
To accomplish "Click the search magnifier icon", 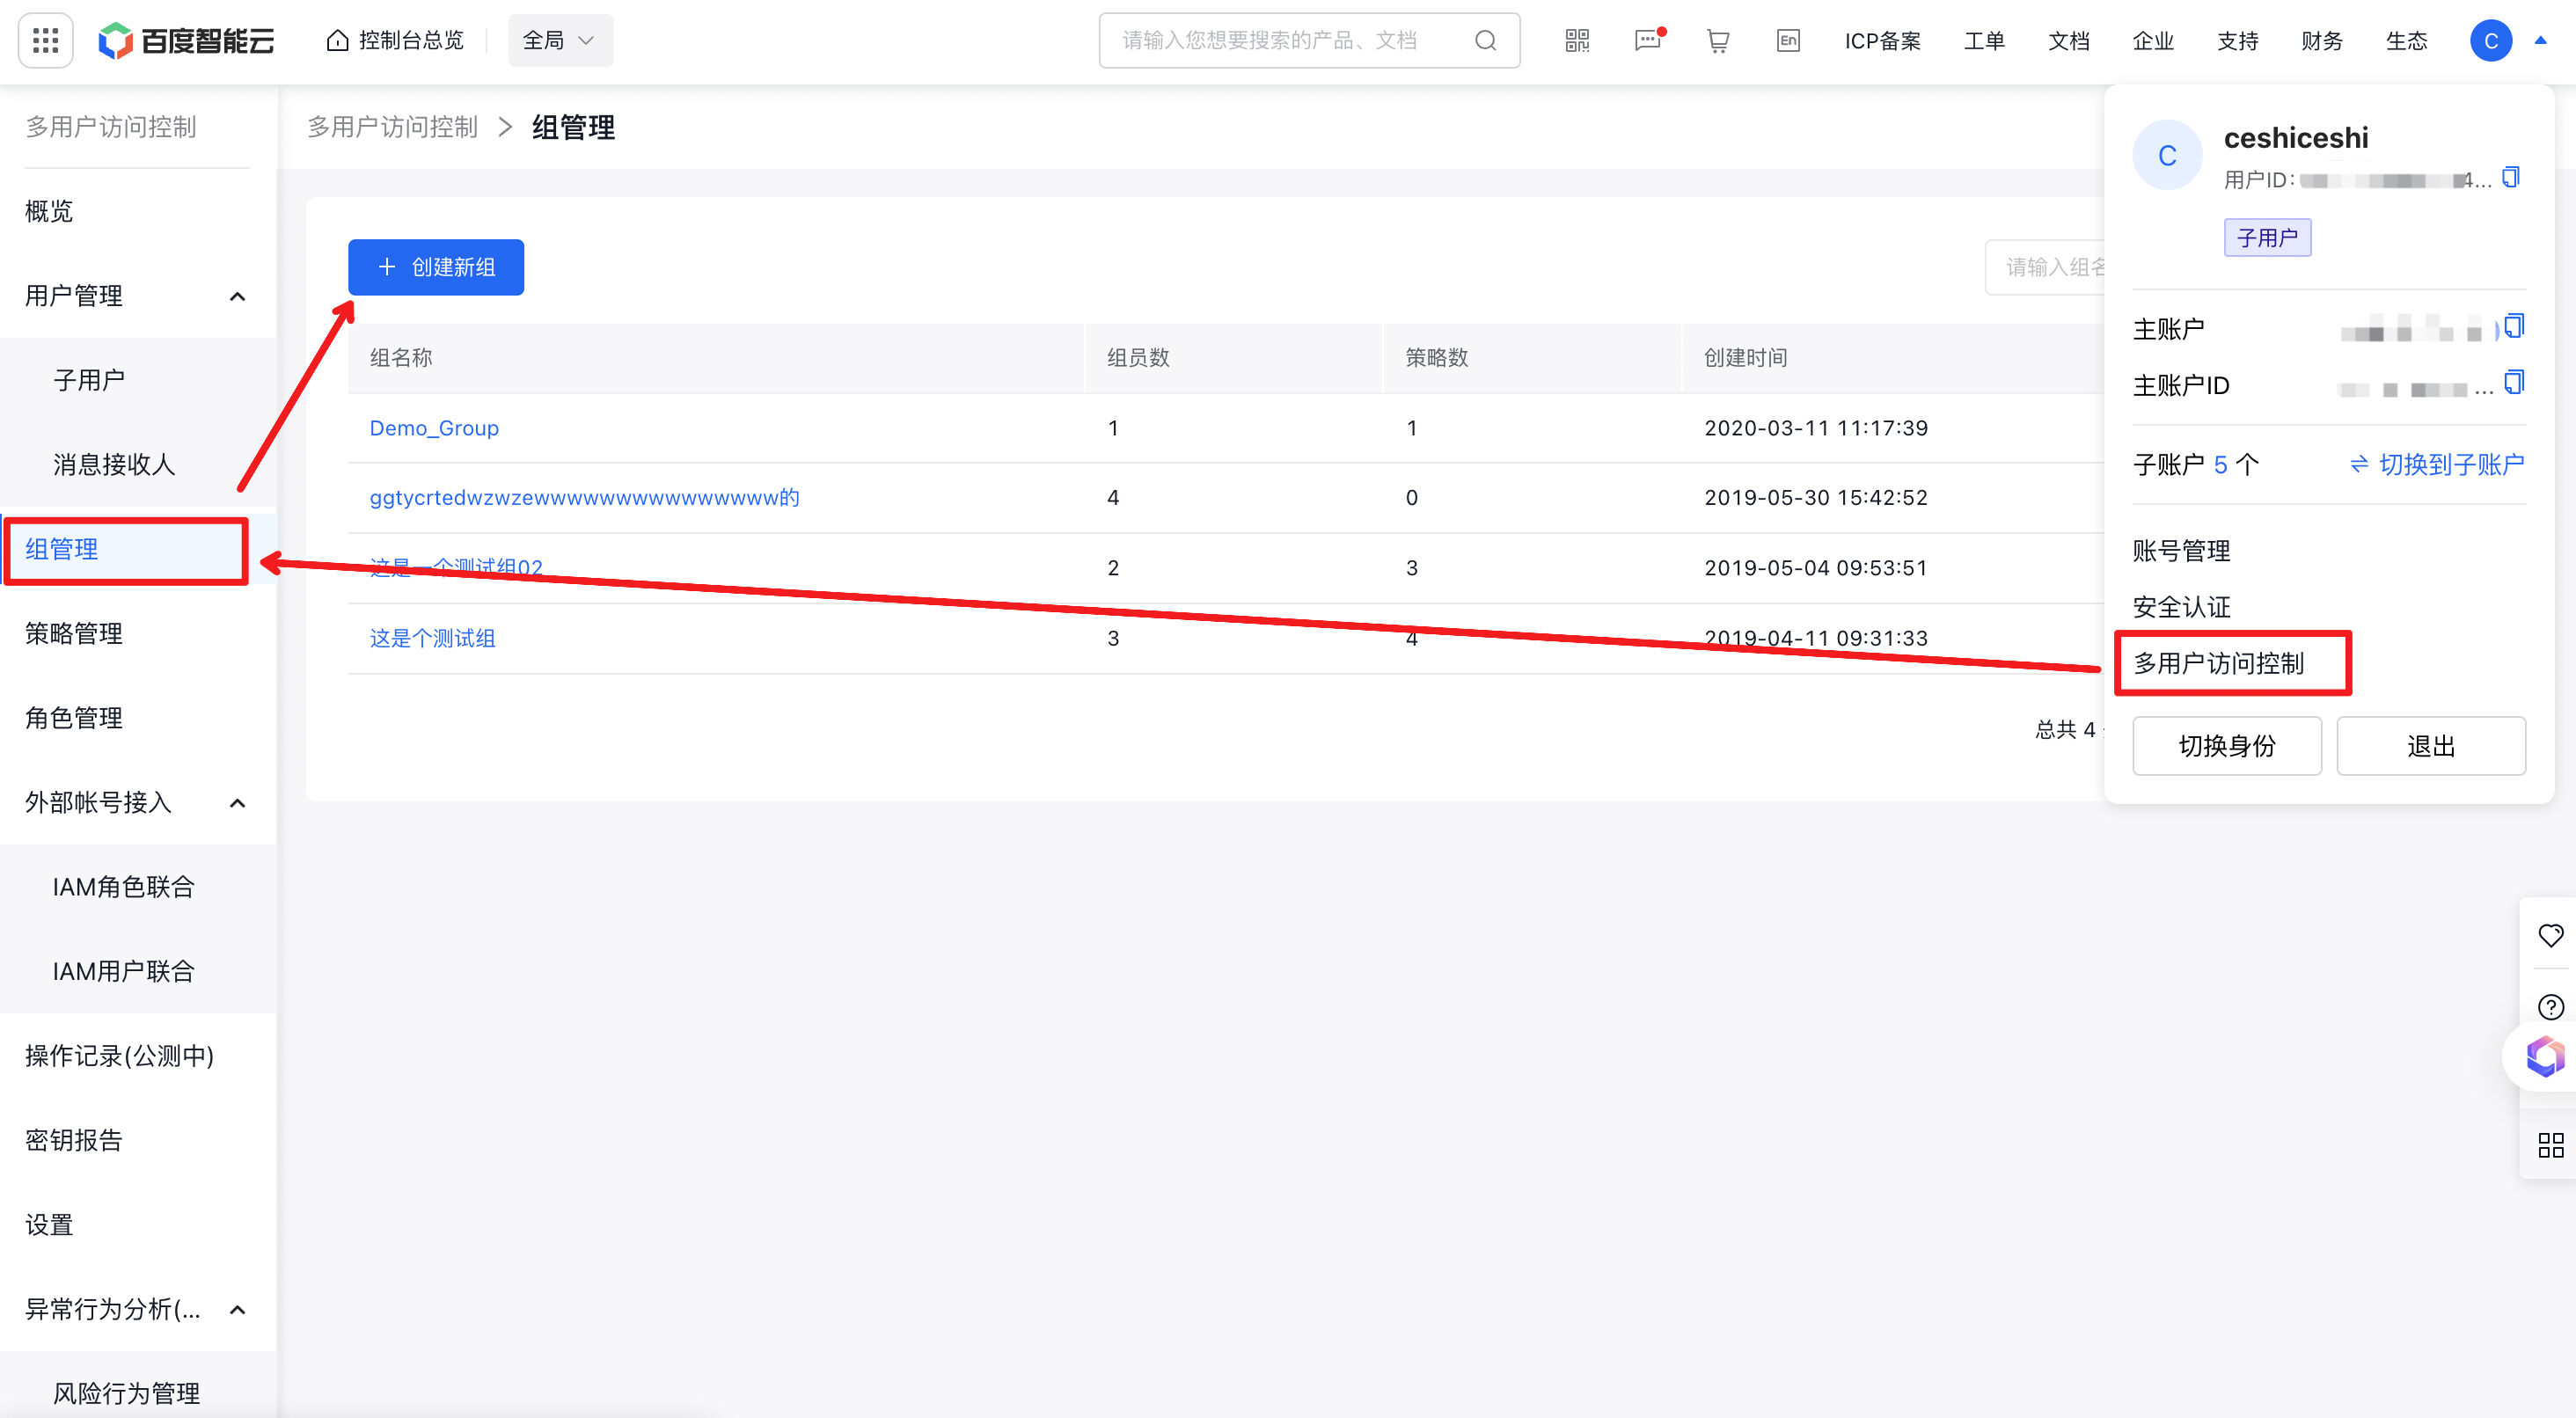I will tap(1486, 40).
